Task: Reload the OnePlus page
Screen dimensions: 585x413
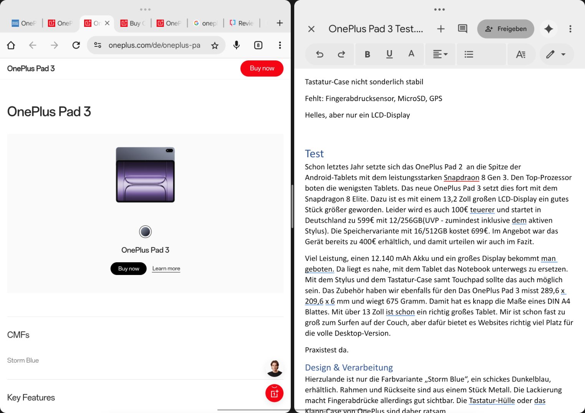Action: (x=76, y=45)
